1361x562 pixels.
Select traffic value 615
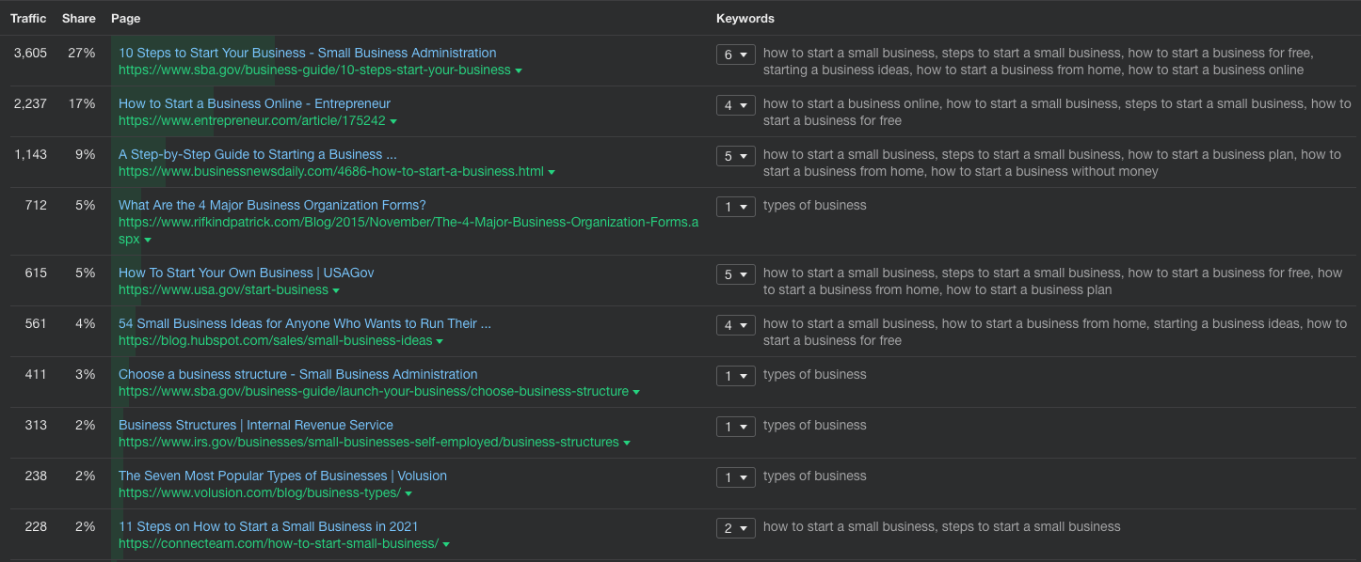36,273
